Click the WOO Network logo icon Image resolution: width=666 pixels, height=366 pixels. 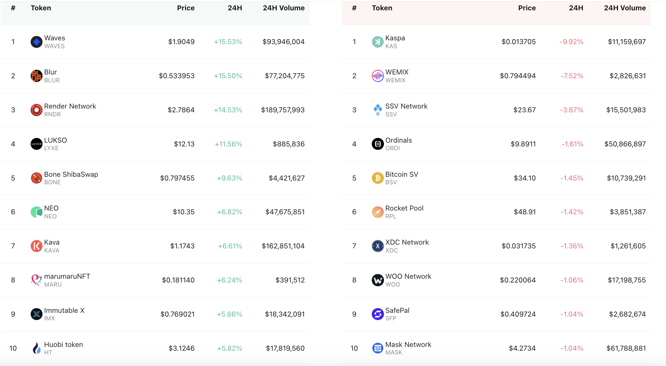tap(378, 280)
